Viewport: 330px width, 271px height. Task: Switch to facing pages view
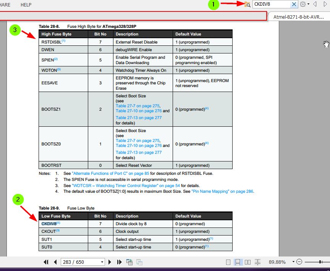pyautogui.click(x=248, y=262)
